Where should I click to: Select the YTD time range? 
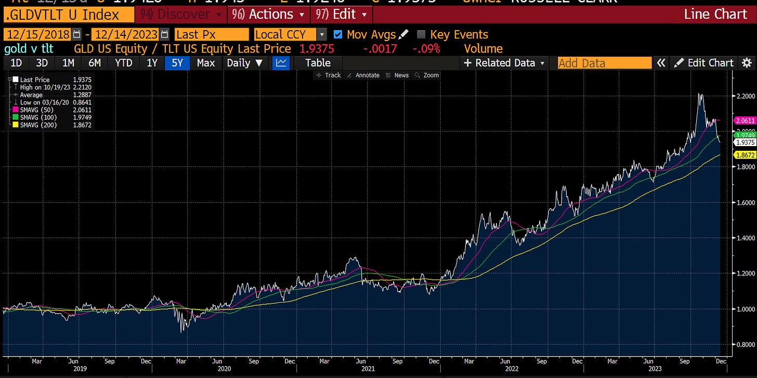point(124,63)
